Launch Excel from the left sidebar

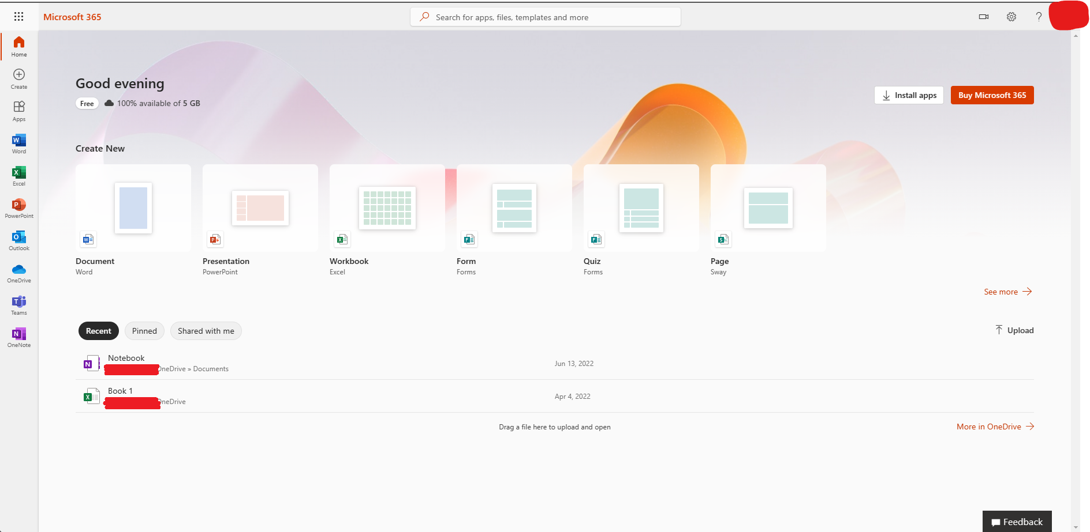click(x=19, y=175)
